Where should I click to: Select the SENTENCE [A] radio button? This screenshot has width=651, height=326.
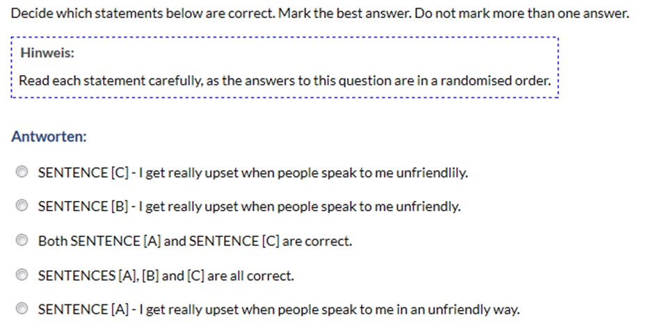(22, 309)
